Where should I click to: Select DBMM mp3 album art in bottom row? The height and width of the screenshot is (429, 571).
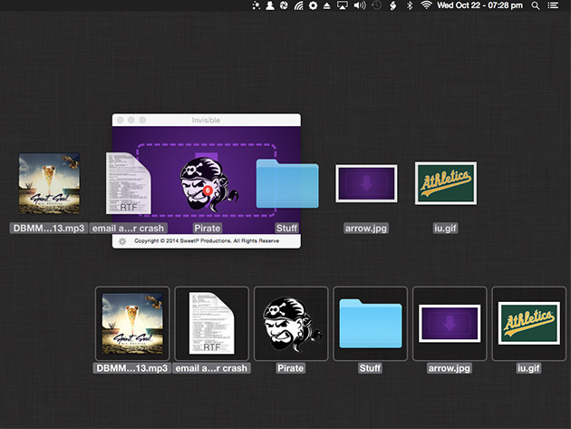coord(132,324)
